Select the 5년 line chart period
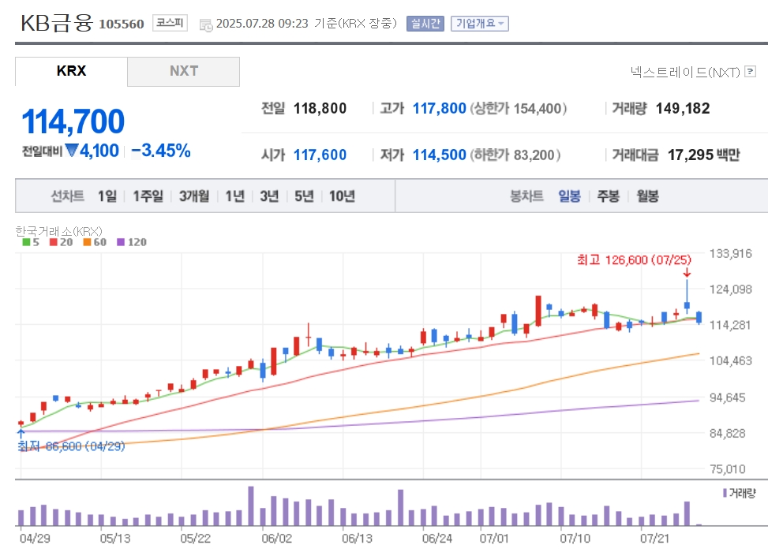This screenshot has width=768, height=556. [x=304, y=196]
